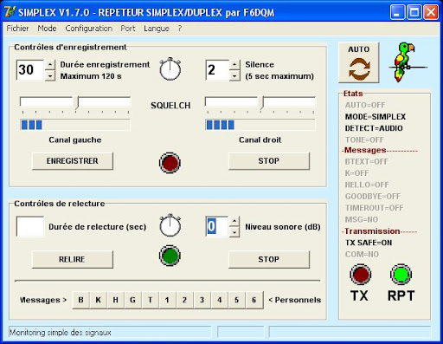Click the green playback indicator LED
This screenshot has width=443, height=344.
pos(170,256)
